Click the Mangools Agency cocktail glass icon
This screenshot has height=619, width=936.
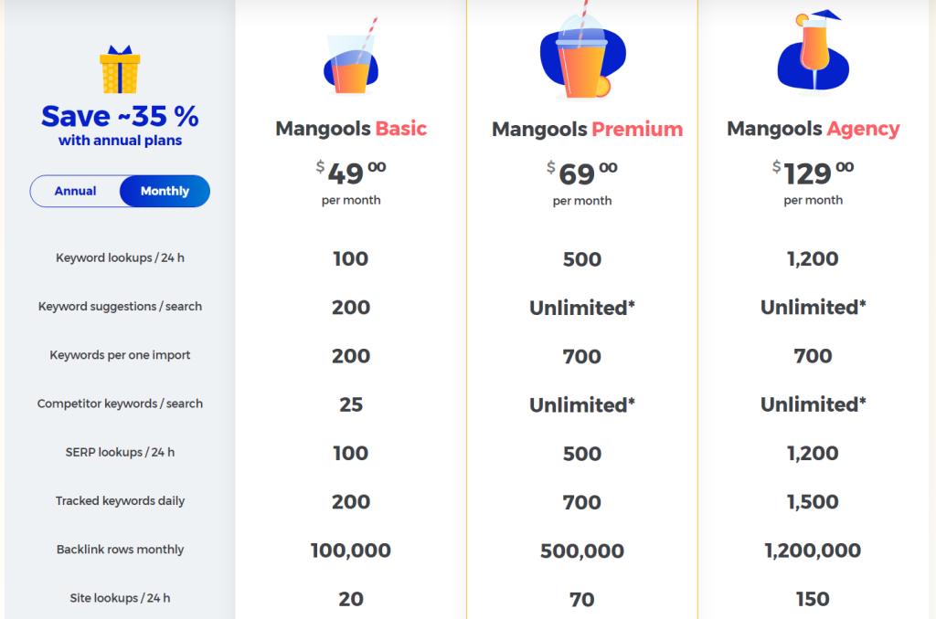click(x=813, y=52)
